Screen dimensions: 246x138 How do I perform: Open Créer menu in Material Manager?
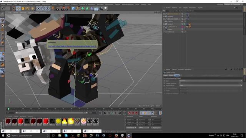point(10,117)
